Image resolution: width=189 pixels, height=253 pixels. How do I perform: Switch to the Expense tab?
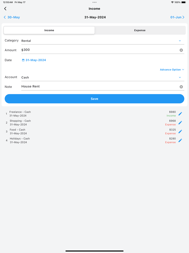(140, 30)
